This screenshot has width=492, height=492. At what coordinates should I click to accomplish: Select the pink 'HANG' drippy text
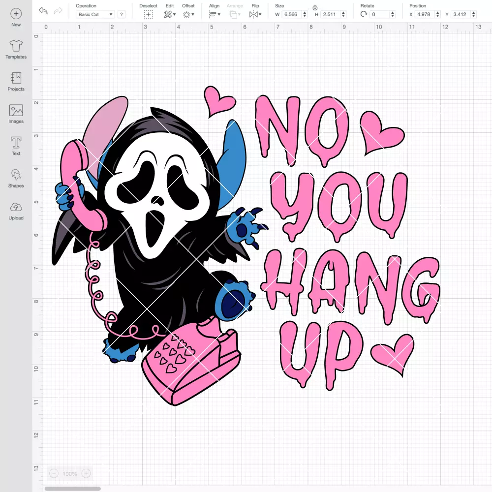pyautogui.click(x=351, y=285)
